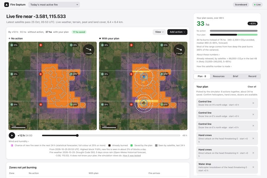Viewport: 267px width, 178px height.
Task: Click the wind compass on the With your plan map
Action: pyautogui.click(x=179, y=50)
